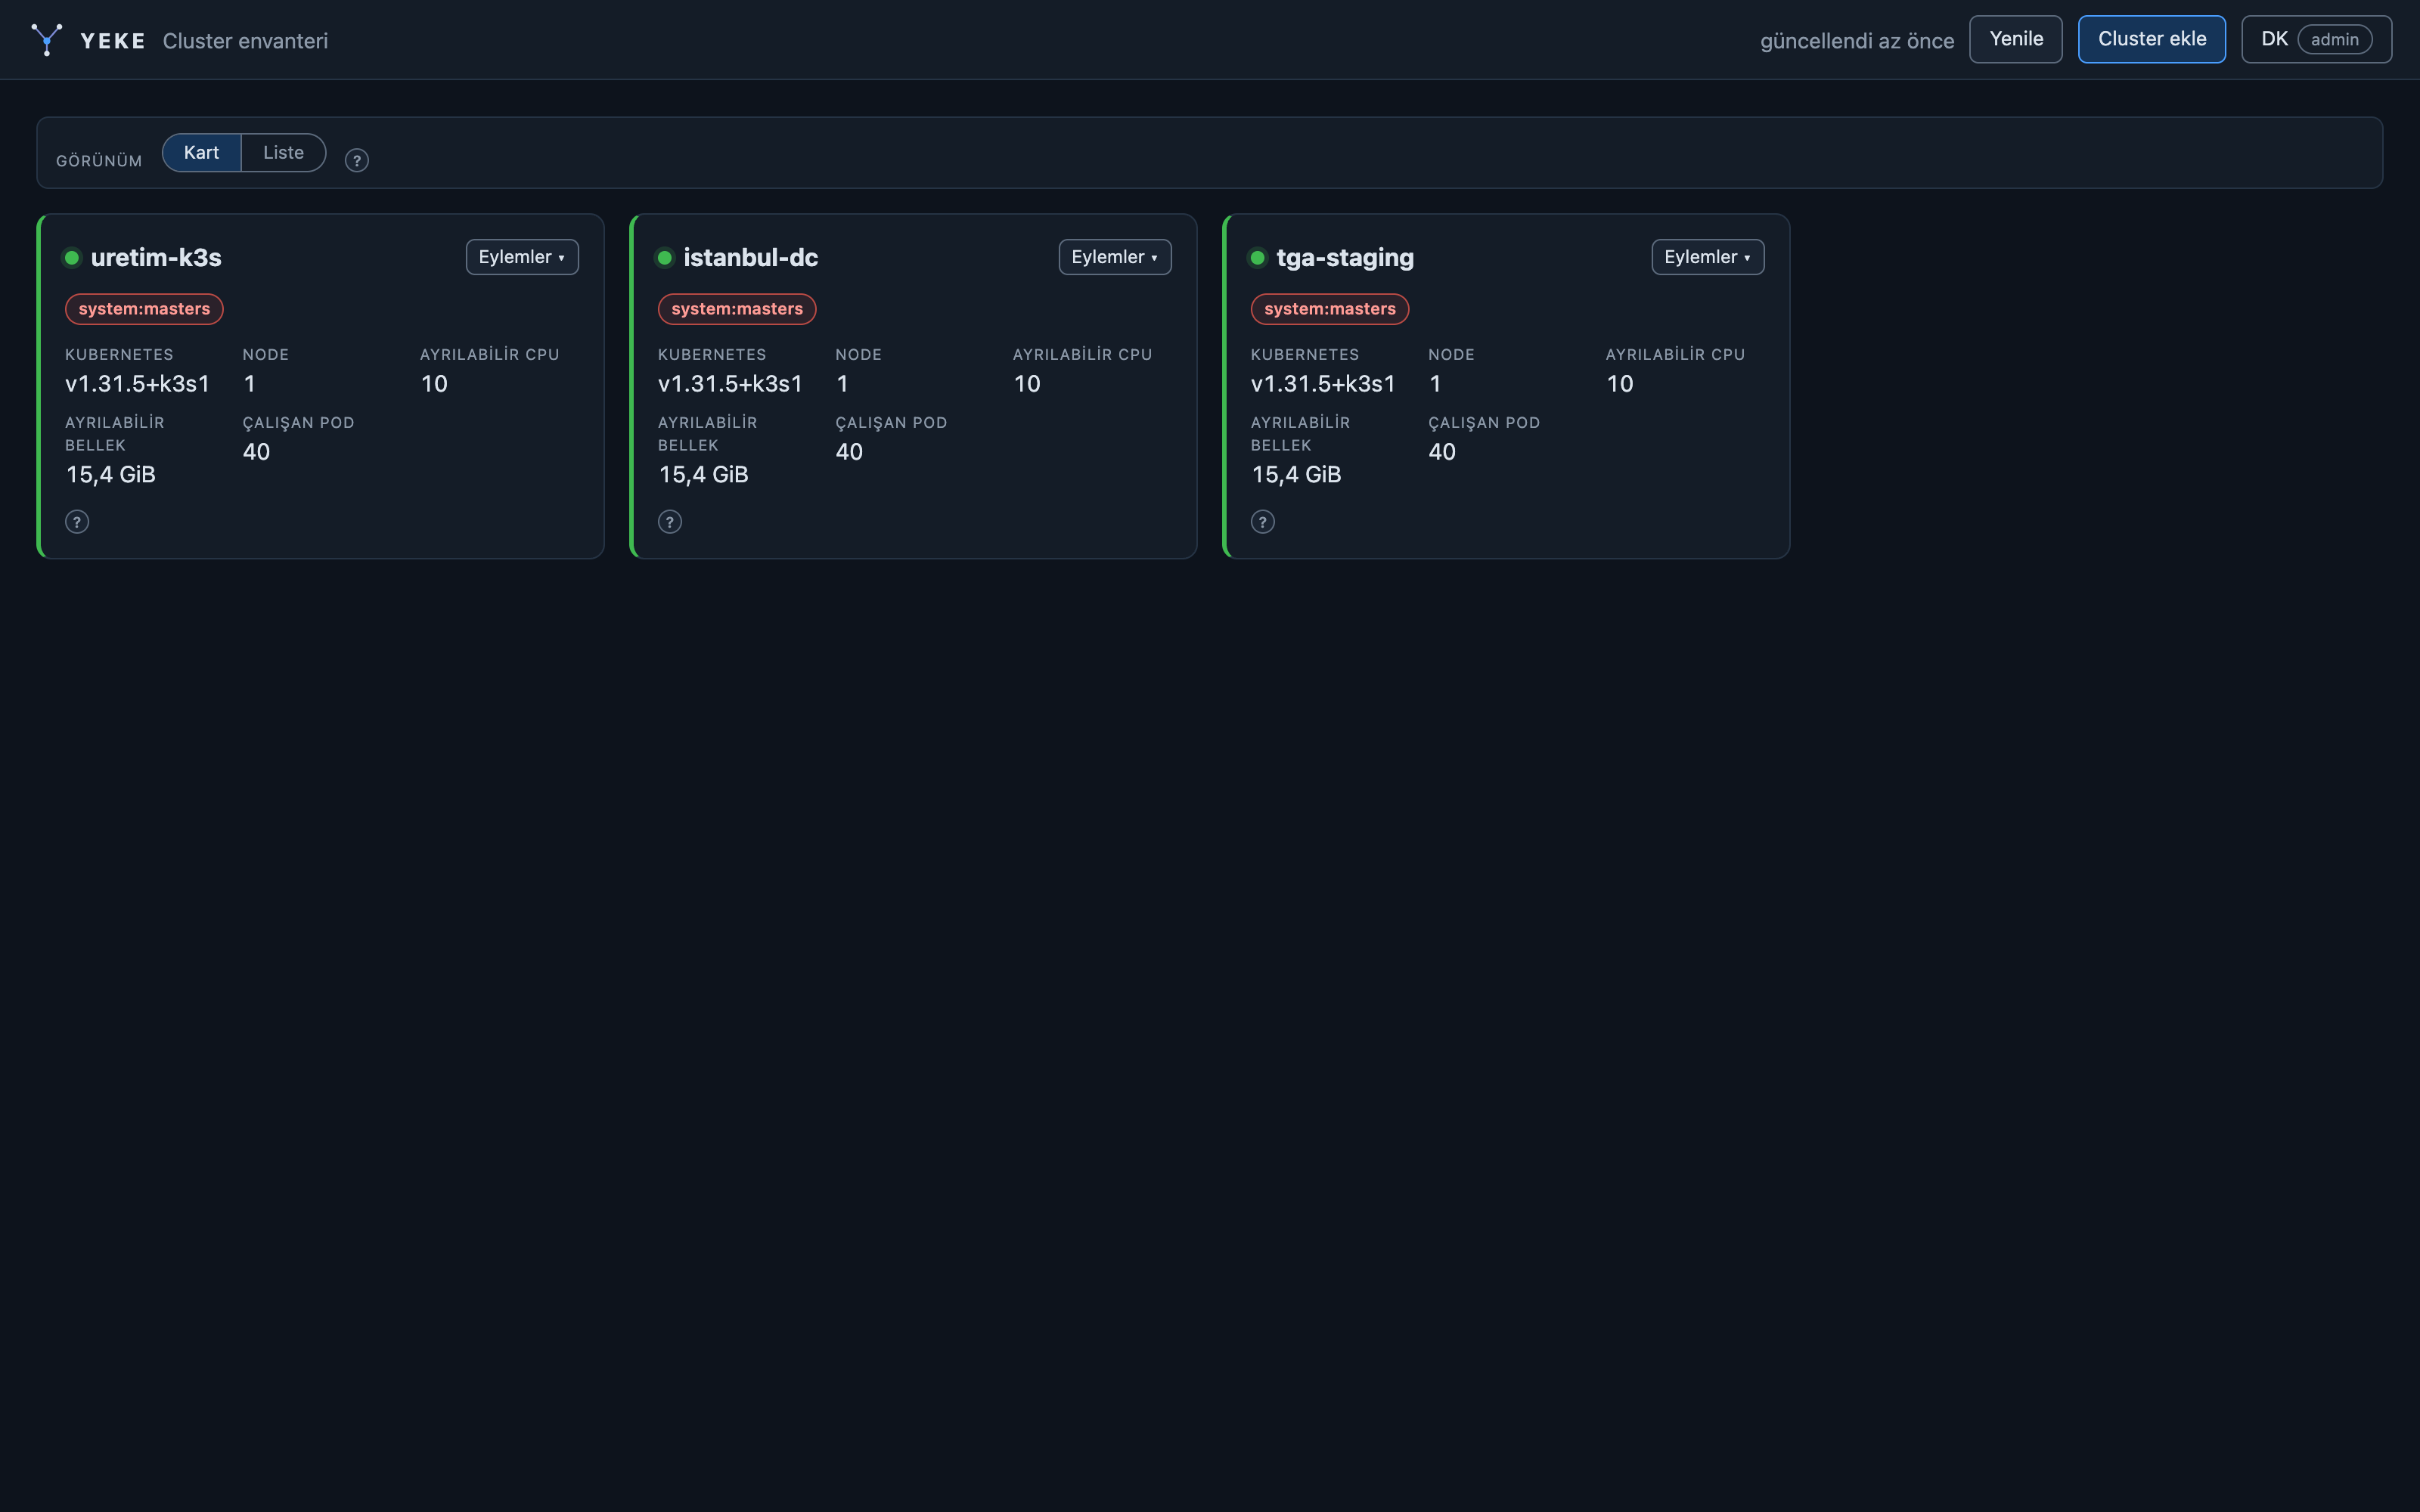Screen dimensions: 2420x1512
Task: Click ÇALIŞAN POD label on uretim-k3s card
Action: coord(299,423)
